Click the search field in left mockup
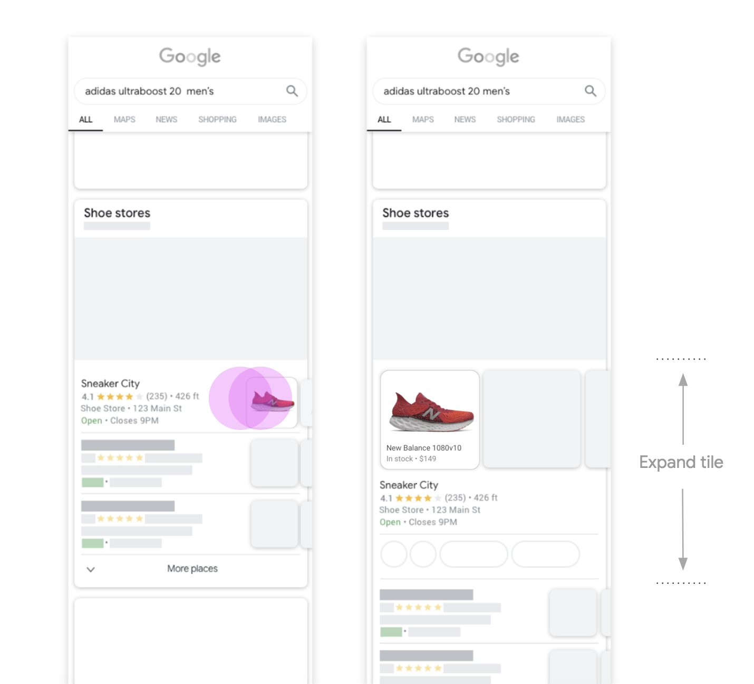Image resolution: width=754 pixels, height=684 pixels. pos(190,91)
